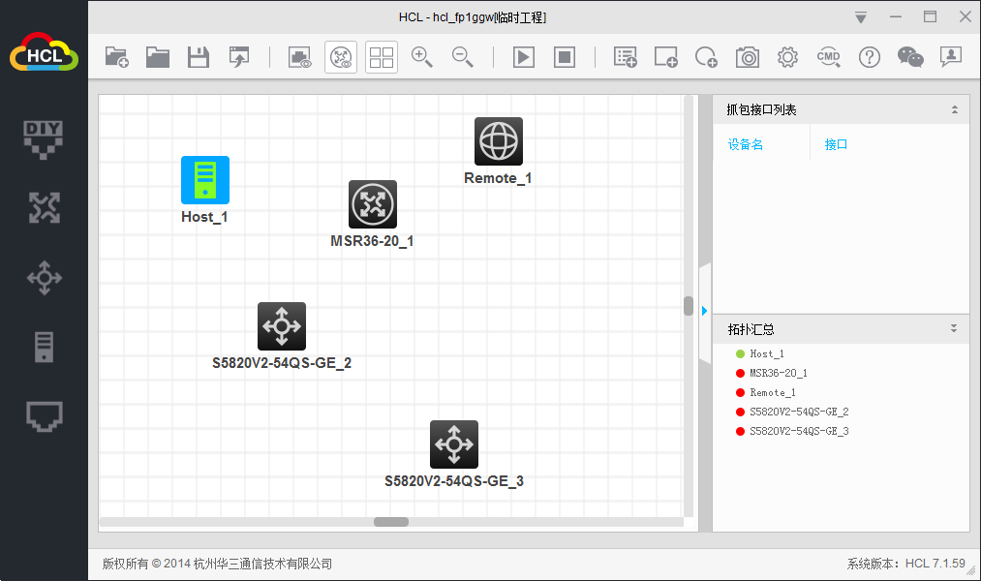981x581 pixels.
Task: Collapse the 抓包接口列表 panel
Action: [955, 109]
